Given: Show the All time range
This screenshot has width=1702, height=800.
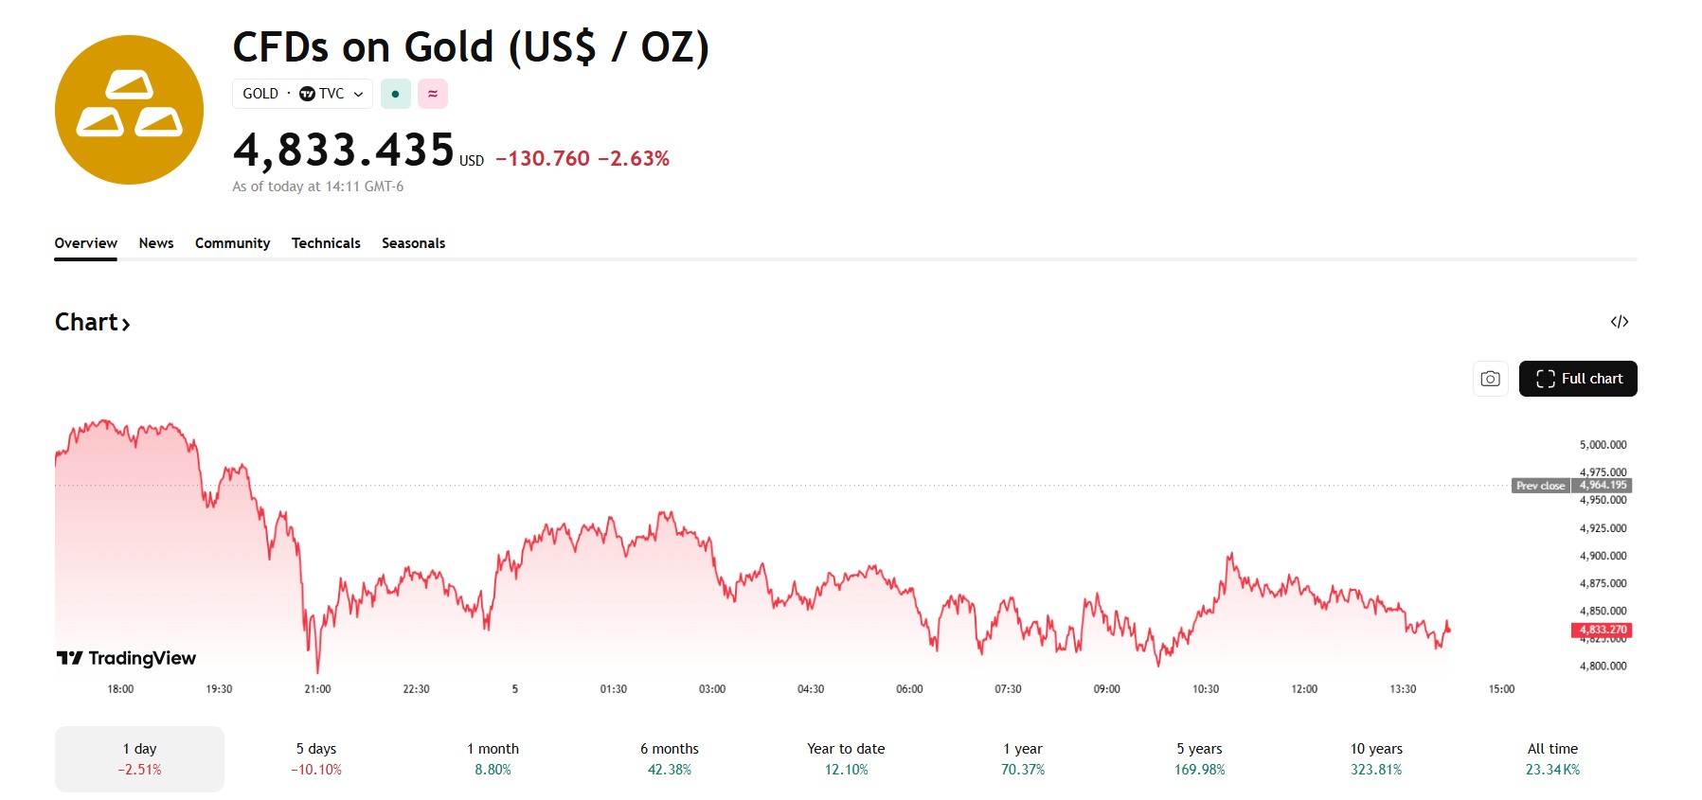Looking at the screenshot, I should pyautogui.click(x=1552, y=758).
